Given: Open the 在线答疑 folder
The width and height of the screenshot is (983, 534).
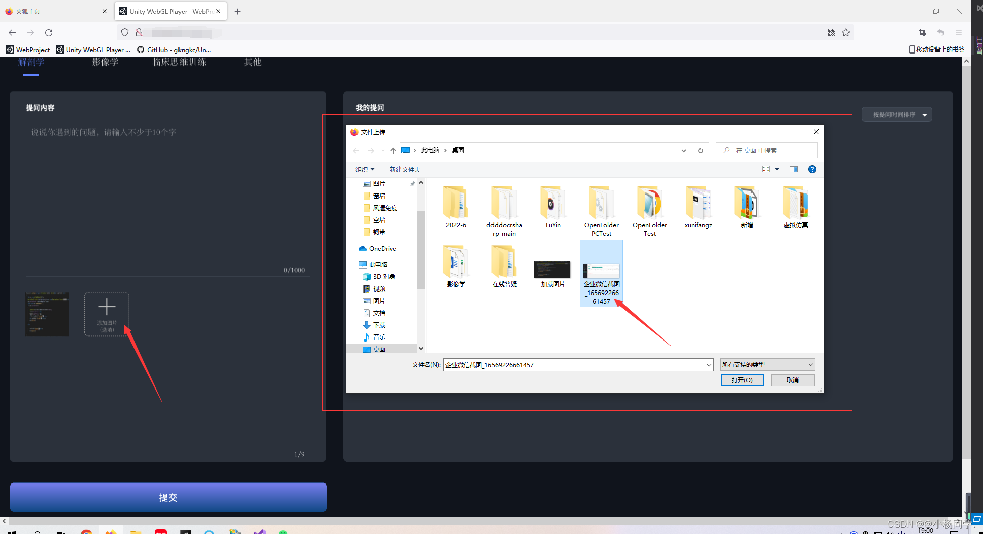Looking at the screenshot, I should coord(504,266).
